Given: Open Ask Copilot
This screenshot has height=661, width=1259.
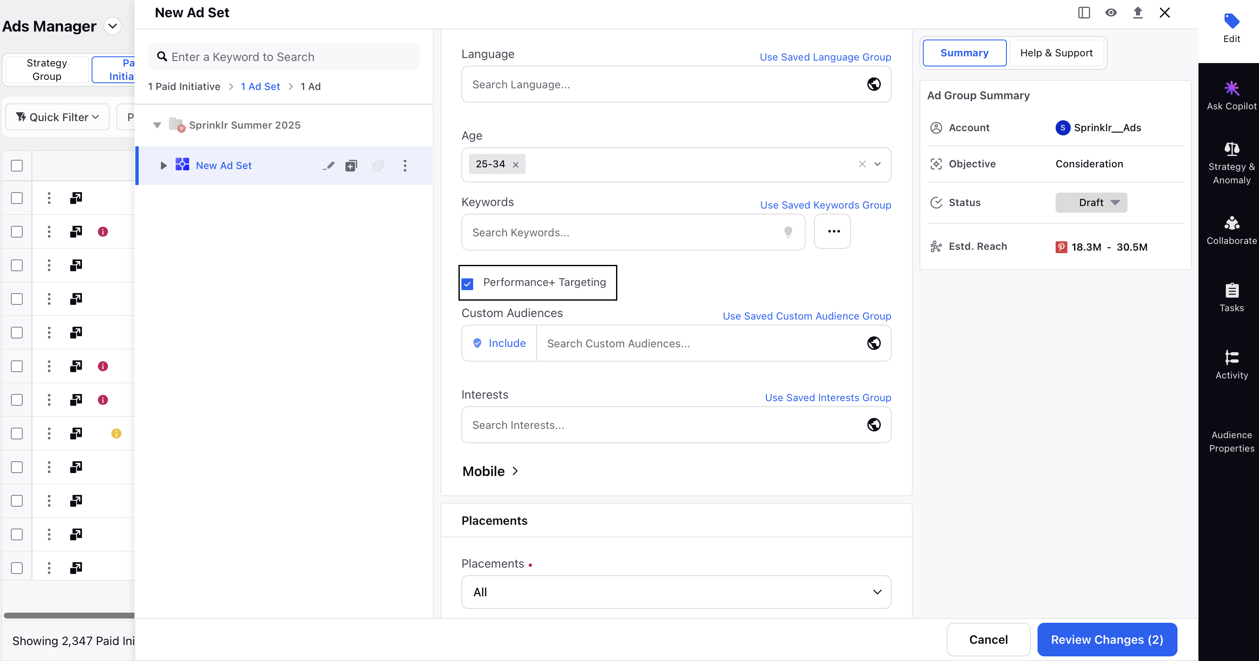Looking at the screenshot, I should (x=1231, y=96).
